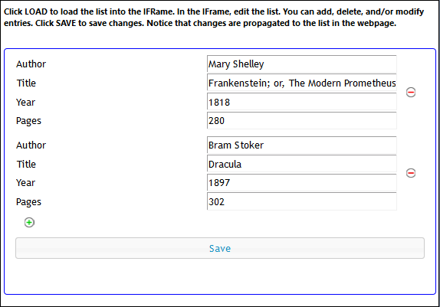Click the Author label beside Mary Shelley
This screenshot has width=440, height=307.
[31, 64]
